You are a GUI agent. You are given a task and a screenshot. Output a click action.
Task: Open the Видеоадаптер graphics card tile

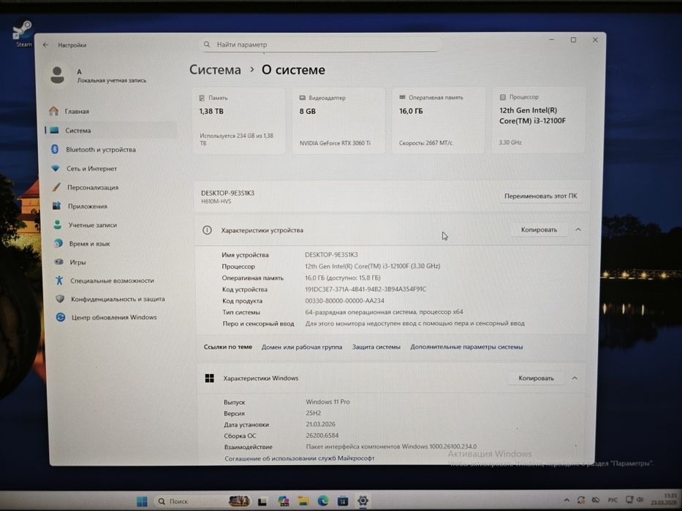tap(338, 120)
